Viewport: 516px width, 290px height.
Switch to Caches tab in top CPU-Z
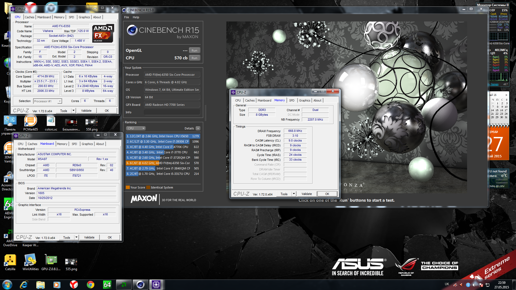coord(30,17)
